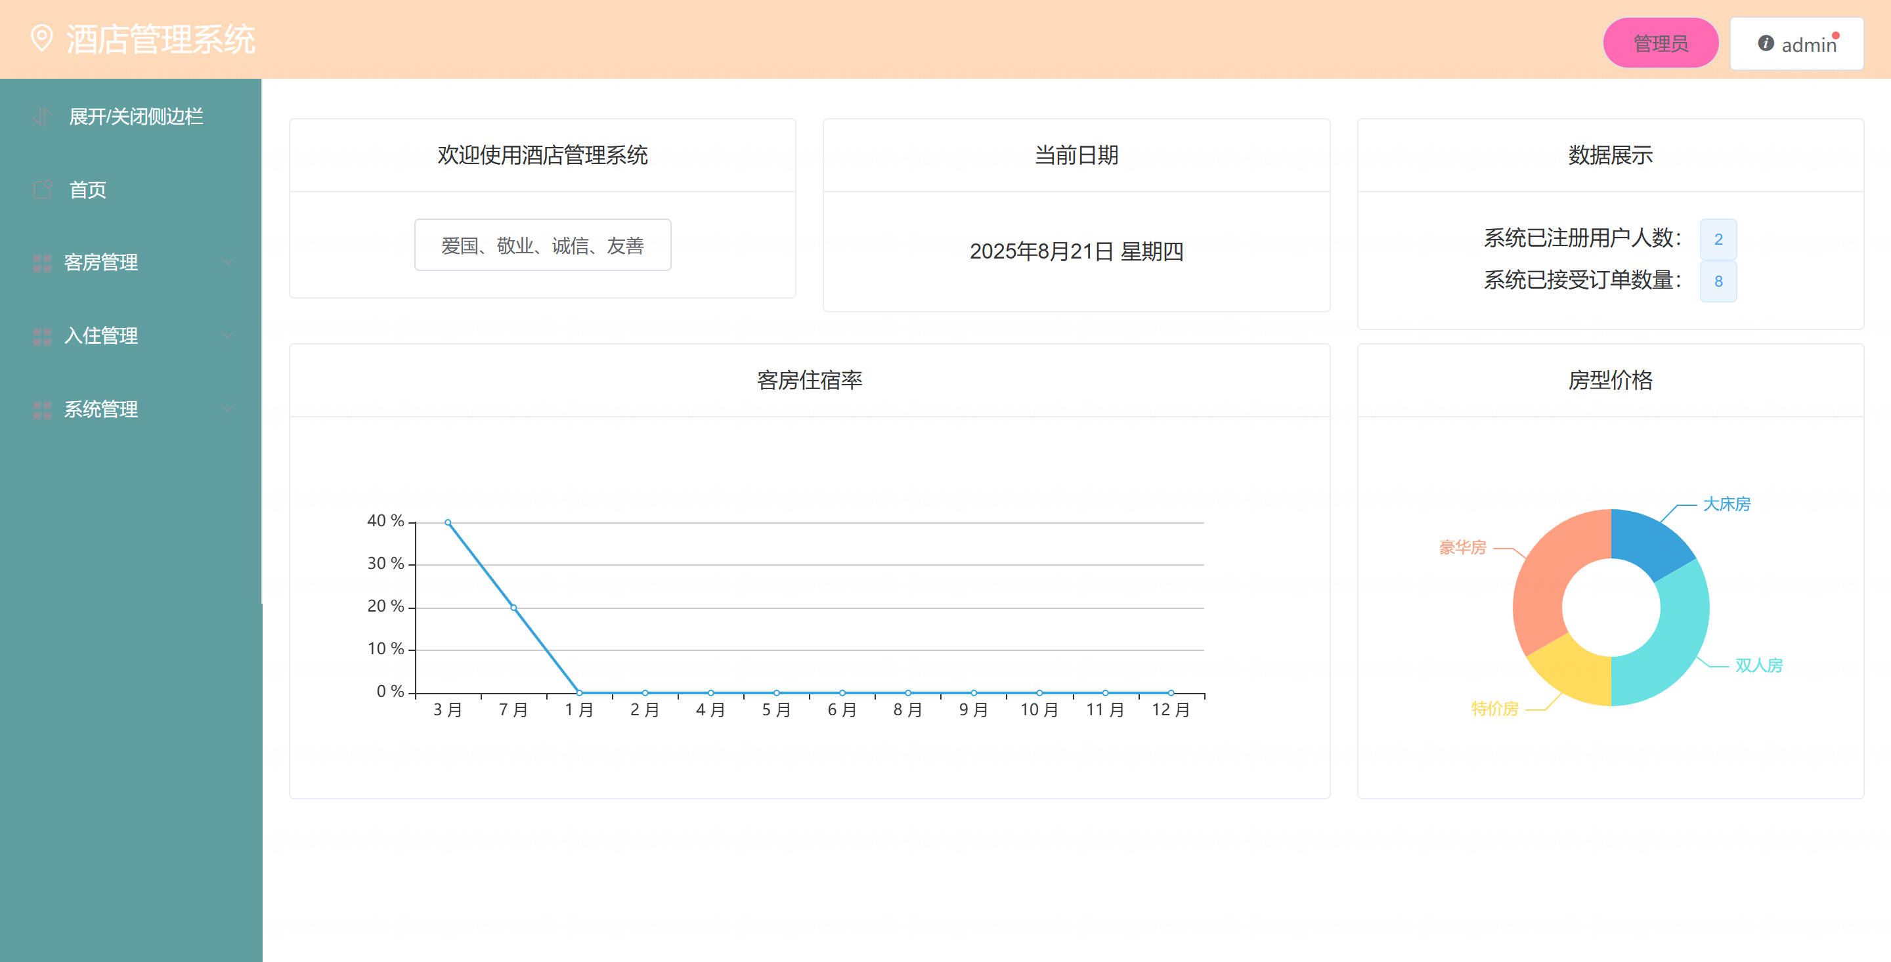Click the 1月 data point on line chart

coord(579,693)
